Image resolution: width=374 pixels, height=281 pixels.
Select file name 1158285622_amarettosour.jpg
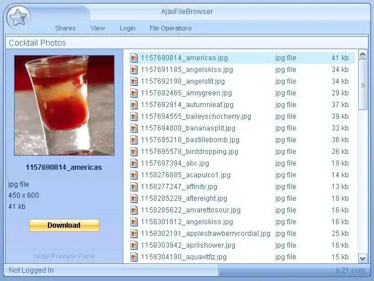[191, 210]
